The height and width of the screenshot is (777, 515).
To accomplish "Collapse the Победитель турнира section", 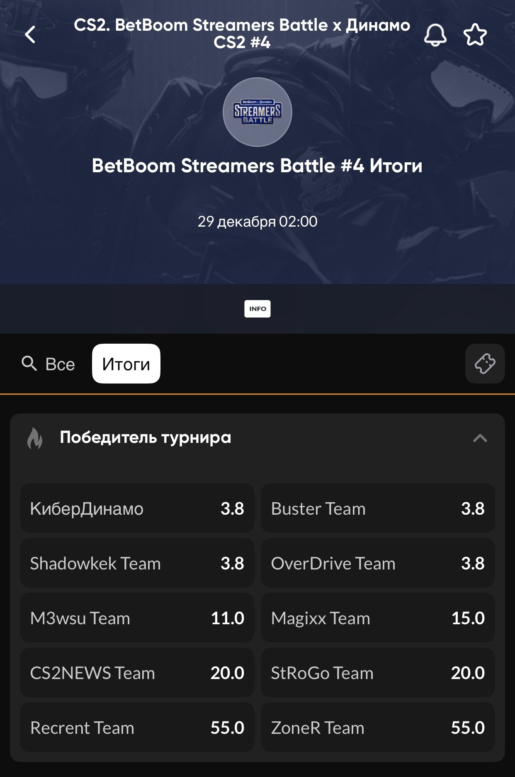I will (480, 438).
